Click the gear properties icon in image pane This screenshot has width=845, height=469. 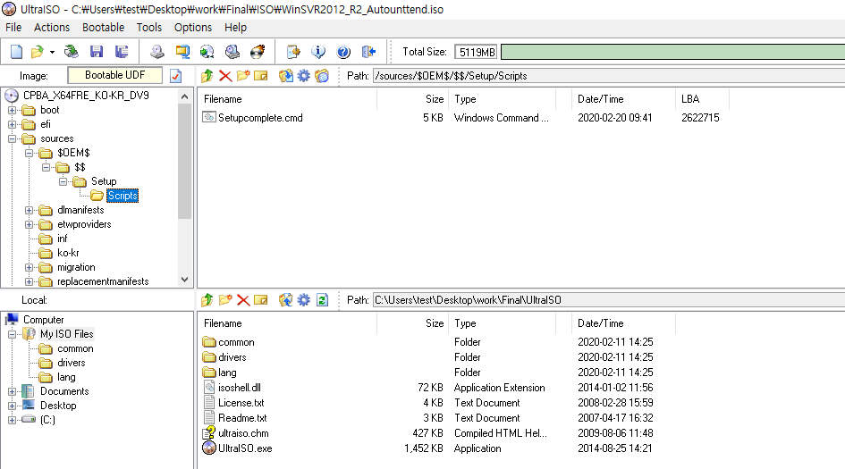tap(304, 76)
